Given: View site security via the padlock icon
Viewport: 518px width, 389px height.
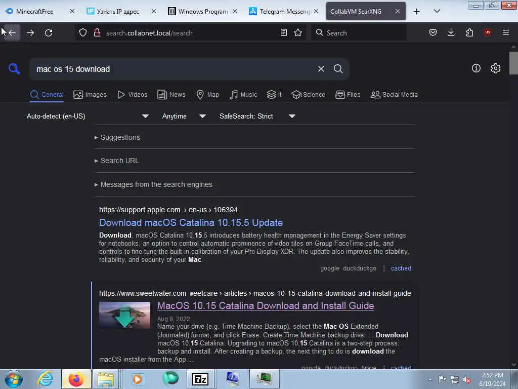Looking at the screenshot, I should pyautogui.click(x=97, y=33).
